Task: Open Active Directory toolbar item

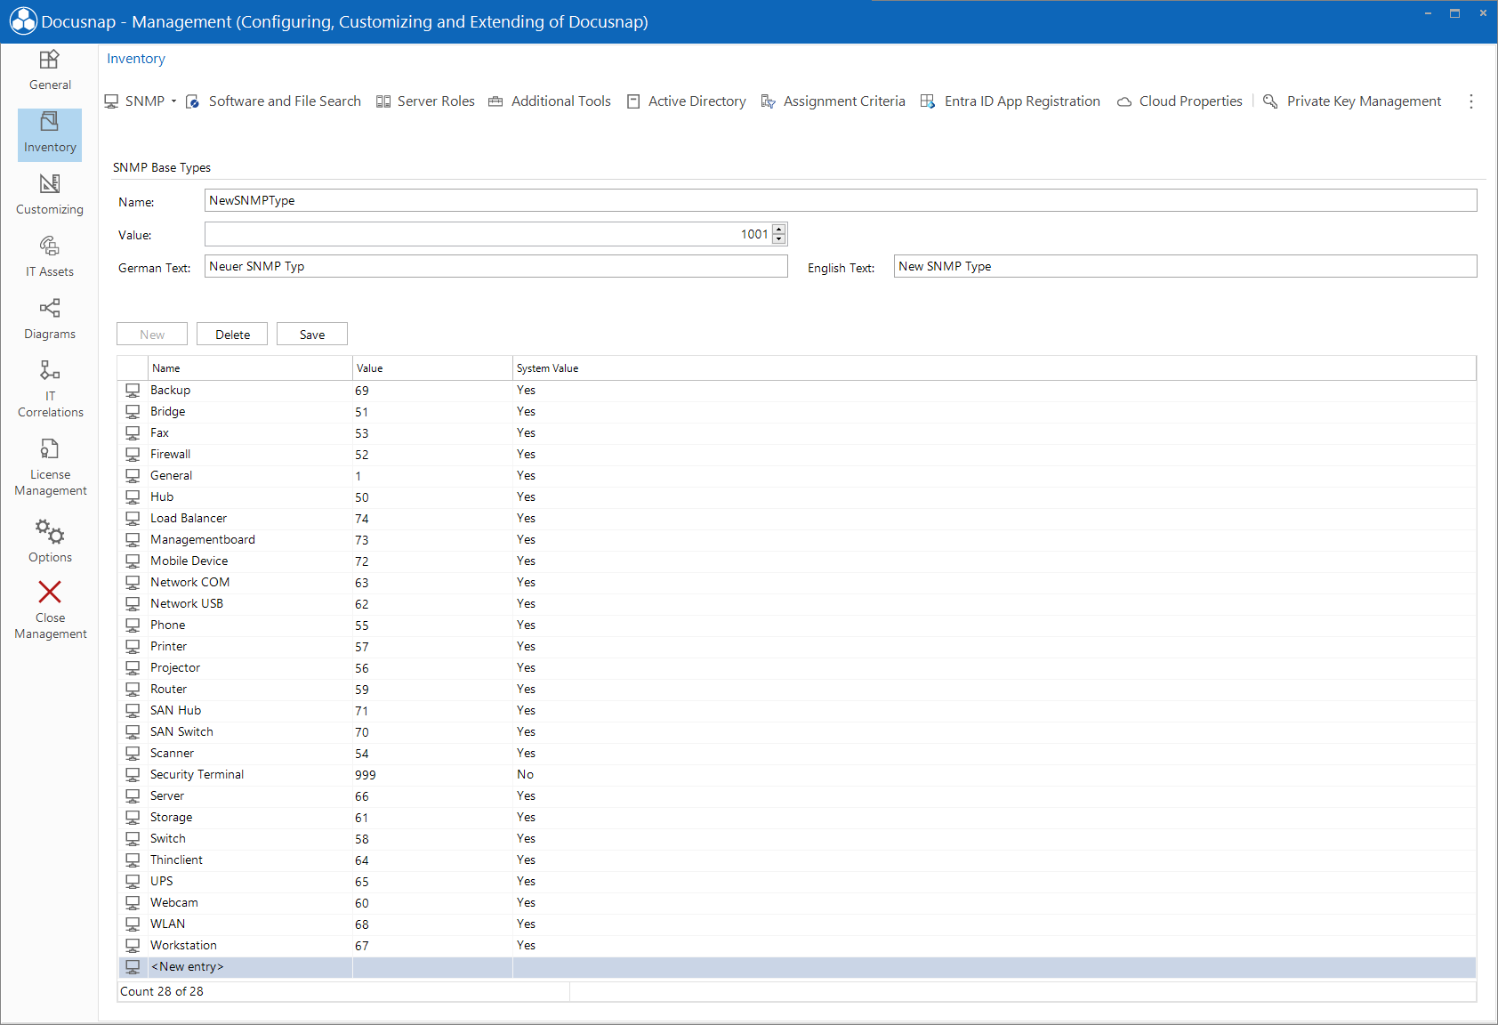Action: click(x=687, y=101)
